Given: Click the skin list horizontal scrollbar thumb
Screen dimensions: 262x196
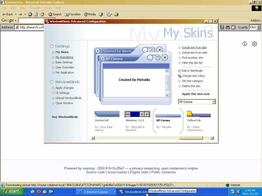Looking at the screenshot, I should pos(191,138).
